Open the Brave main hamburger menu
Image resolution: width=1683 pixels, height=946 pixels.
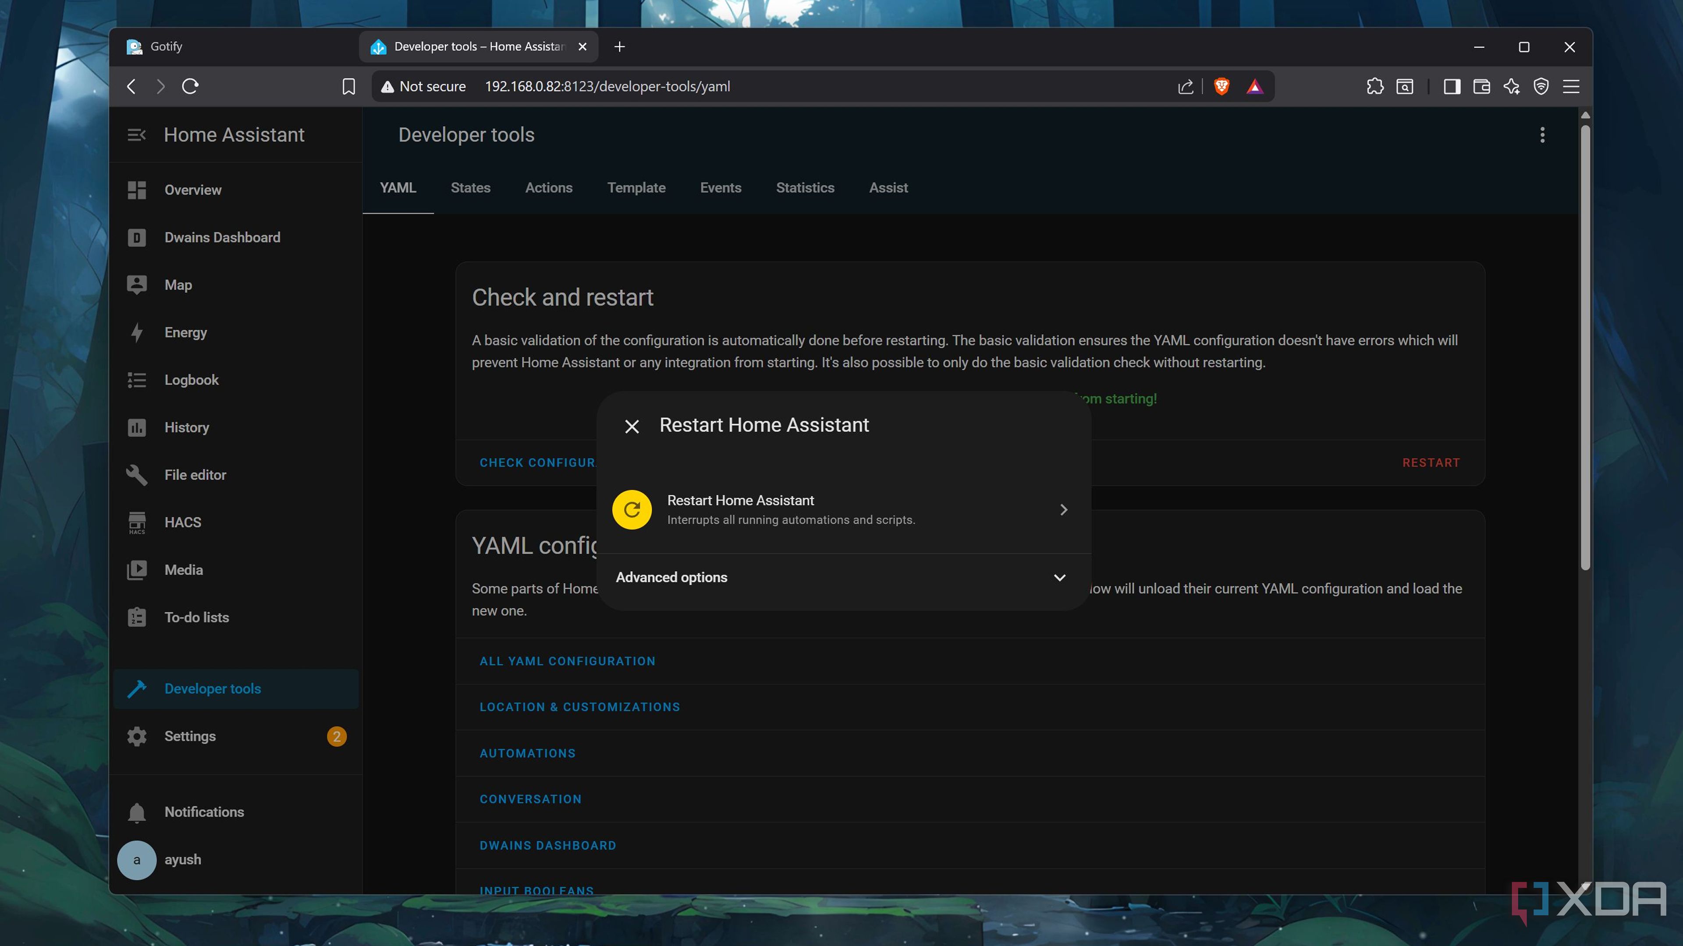(1571, 86)
